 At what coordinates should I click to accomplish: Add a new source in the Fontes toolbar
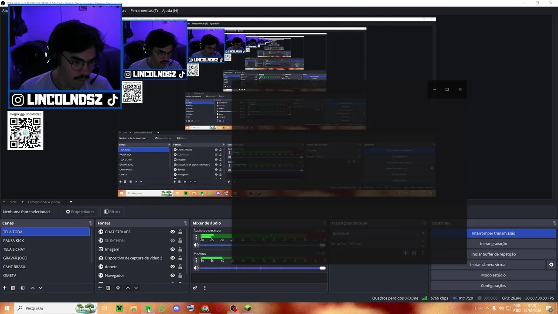[x=100, y=288]
